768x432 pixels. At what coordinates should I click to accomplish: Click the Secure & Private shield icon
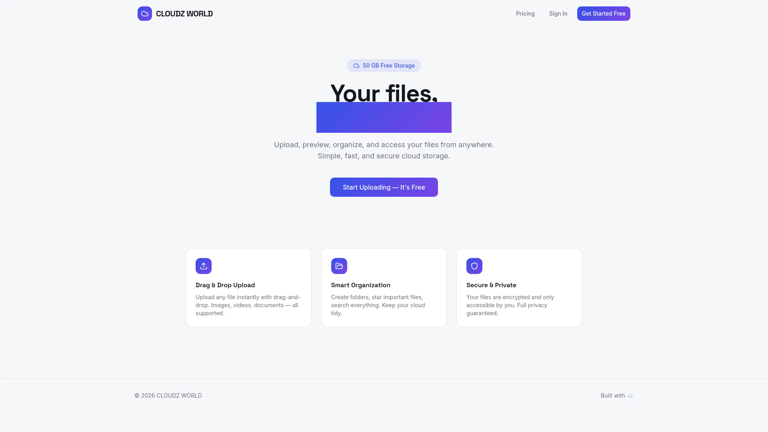474,266
